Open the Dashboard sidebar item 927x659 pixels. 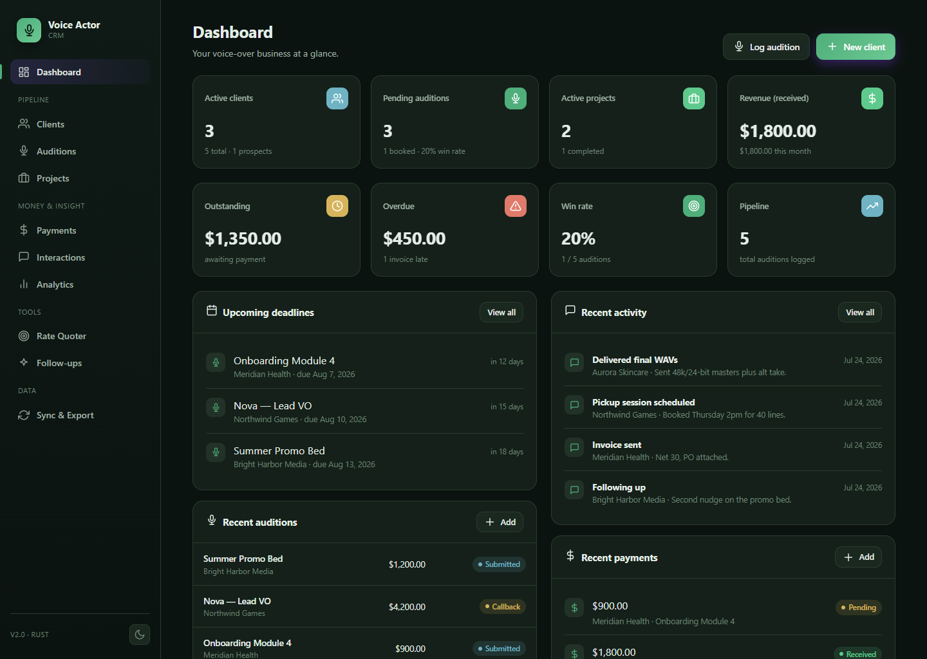tap(80, 72)
